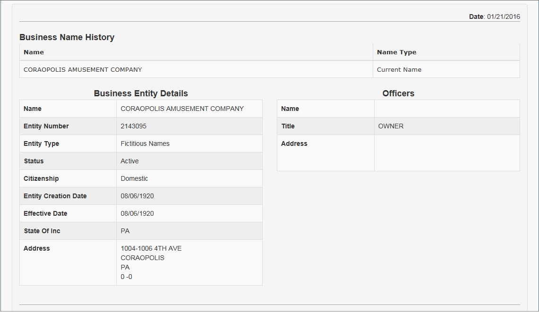This screenshot has width=539, height=312.
Task: Click the Effective Date label
Action: pos(45,213)
